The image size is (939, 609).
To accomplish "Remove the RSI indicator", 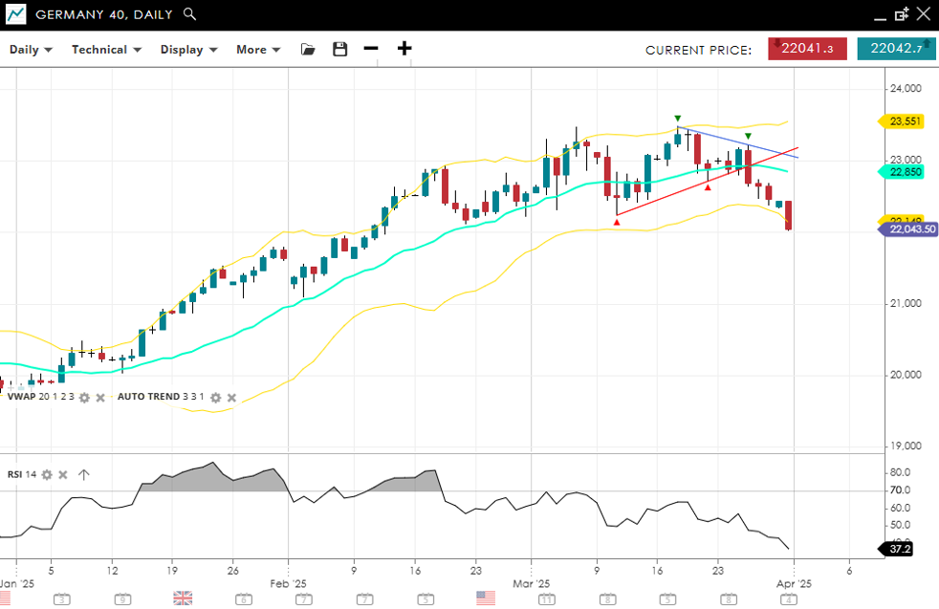I will [63, 474].
